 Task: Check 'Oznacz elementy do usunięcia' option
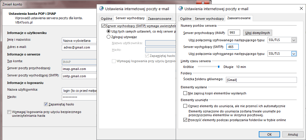tap(185, 106)
